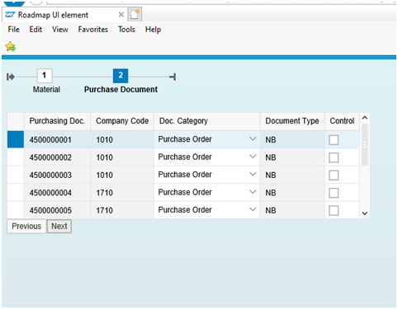Enable the Control checkbox for 4500000005
The image size is (398, 309).
coord(334,211)
